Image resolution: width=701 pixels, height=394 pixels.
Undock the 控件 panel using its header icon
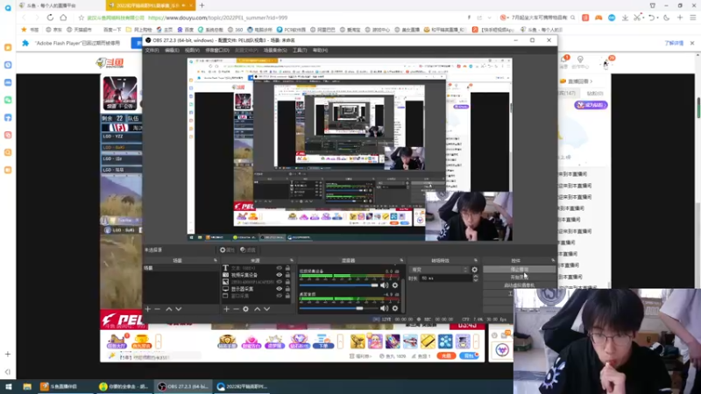tap(553, 260)
